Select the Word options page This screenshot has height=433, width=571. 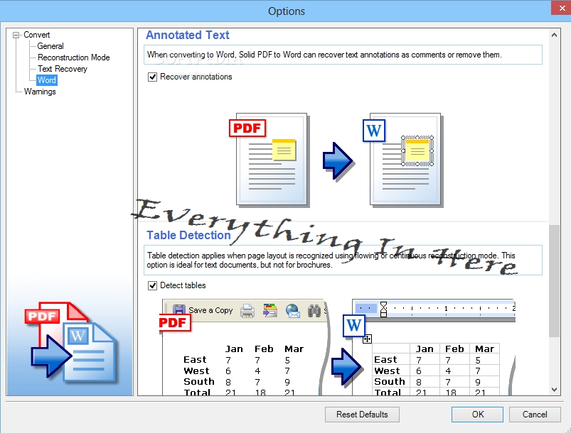(47, 80)
